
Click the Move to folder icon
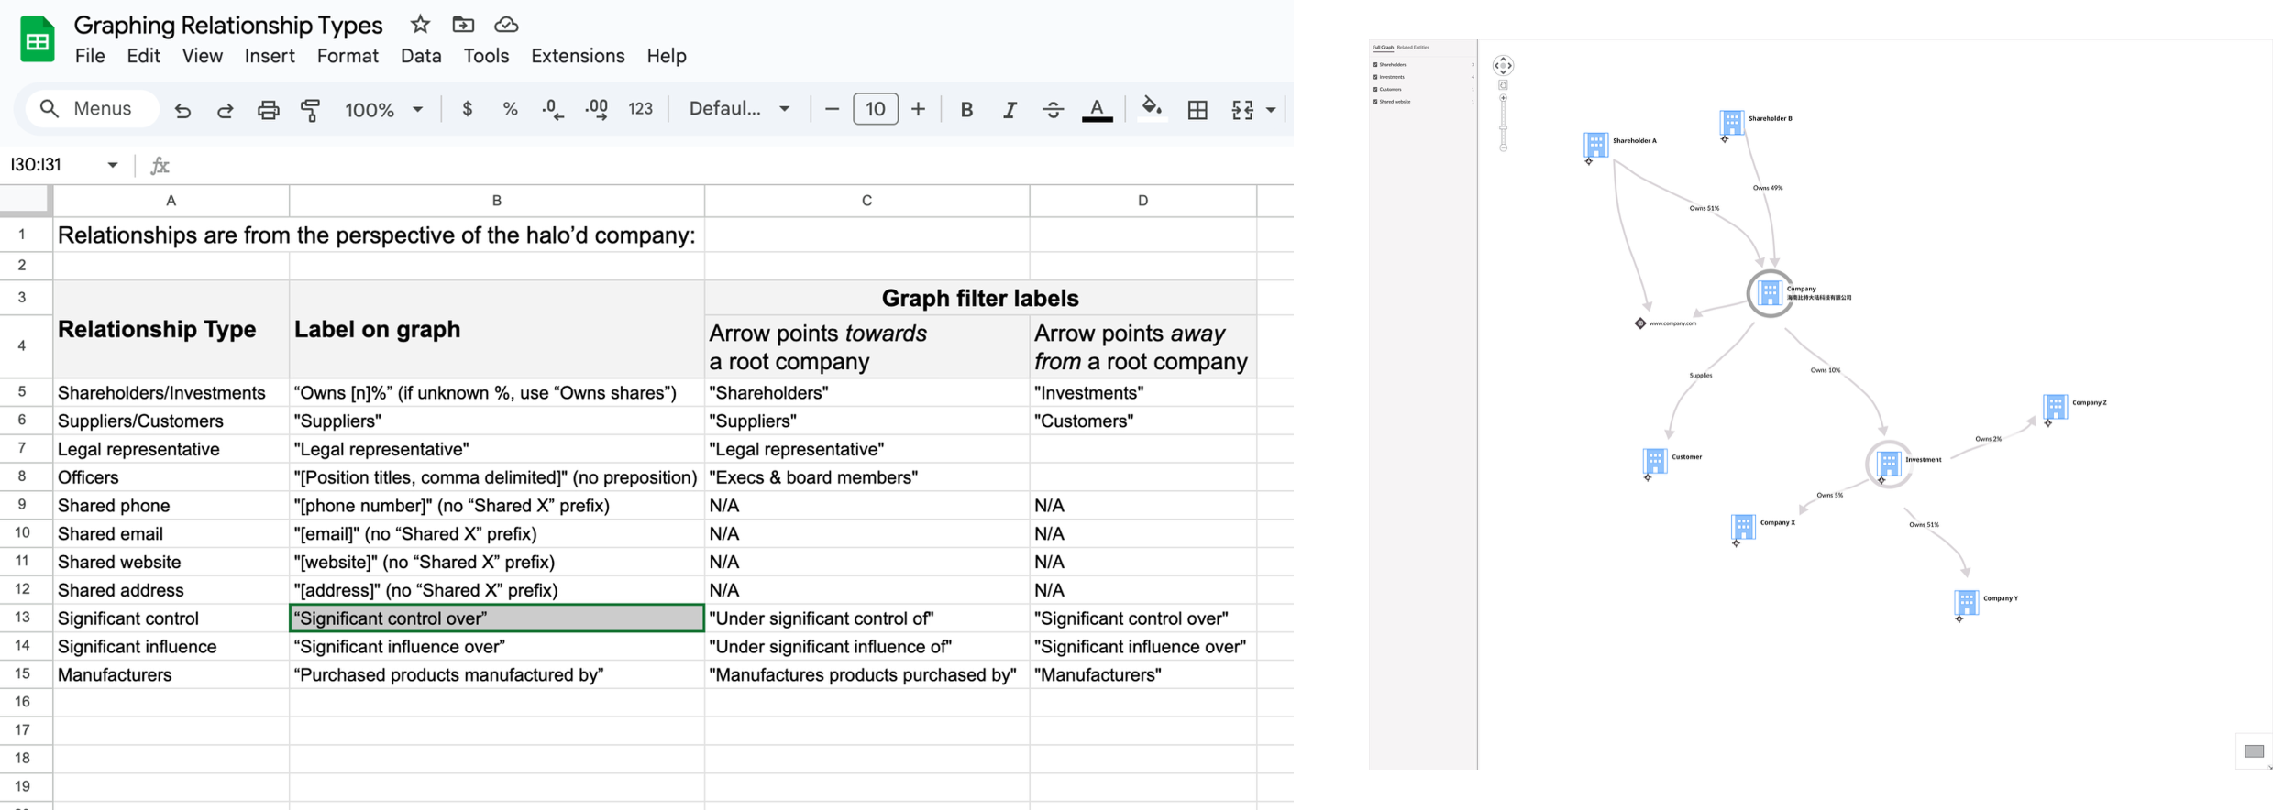(x=463, y=25)
